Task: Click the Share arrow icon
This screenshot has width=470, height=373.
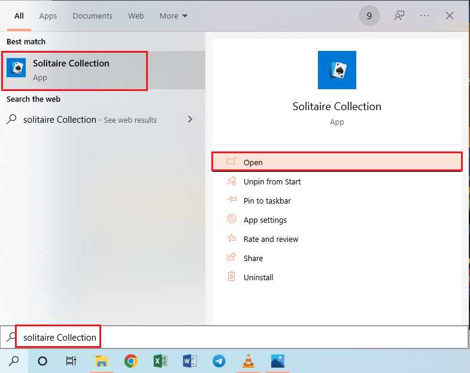Action: pos(231,257)
